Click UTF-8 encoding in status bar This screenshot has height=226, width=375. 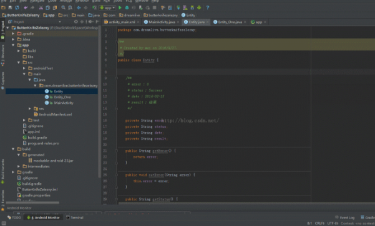[x=333, y=224]
